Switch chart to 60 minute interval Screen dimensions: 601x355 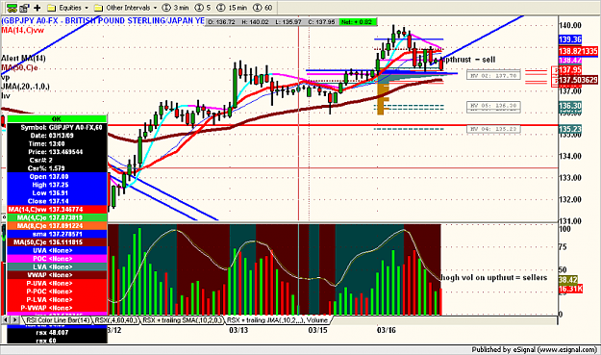263,8
